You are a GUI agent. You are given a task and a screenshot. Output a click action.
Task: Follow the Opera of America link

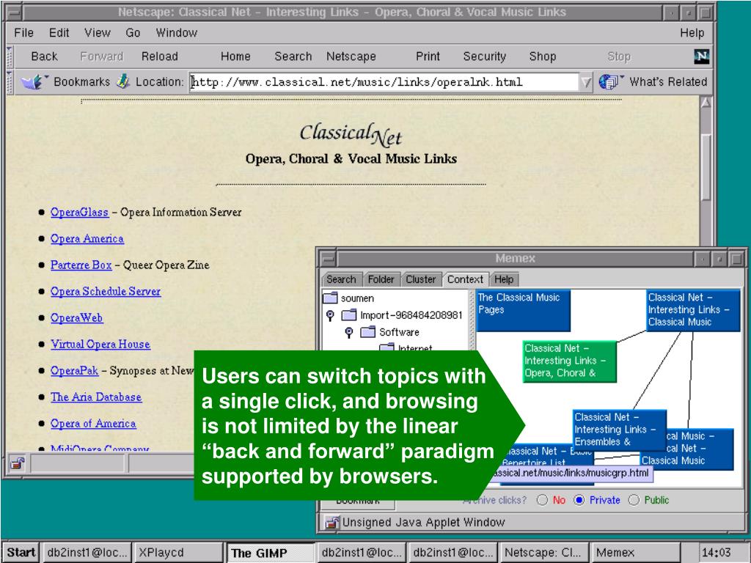[93, 423]
